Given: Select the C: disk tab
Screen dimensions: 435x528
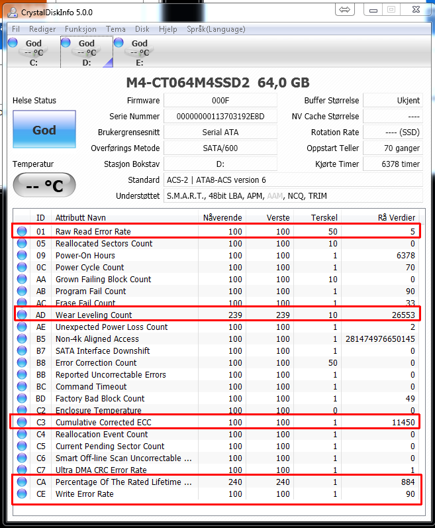Looking at the screenshot, I should [x=33, y=52].
